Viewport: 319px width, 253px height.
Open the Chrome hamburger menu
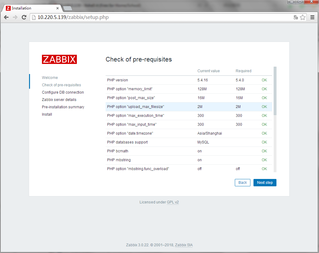coord(313,17)
